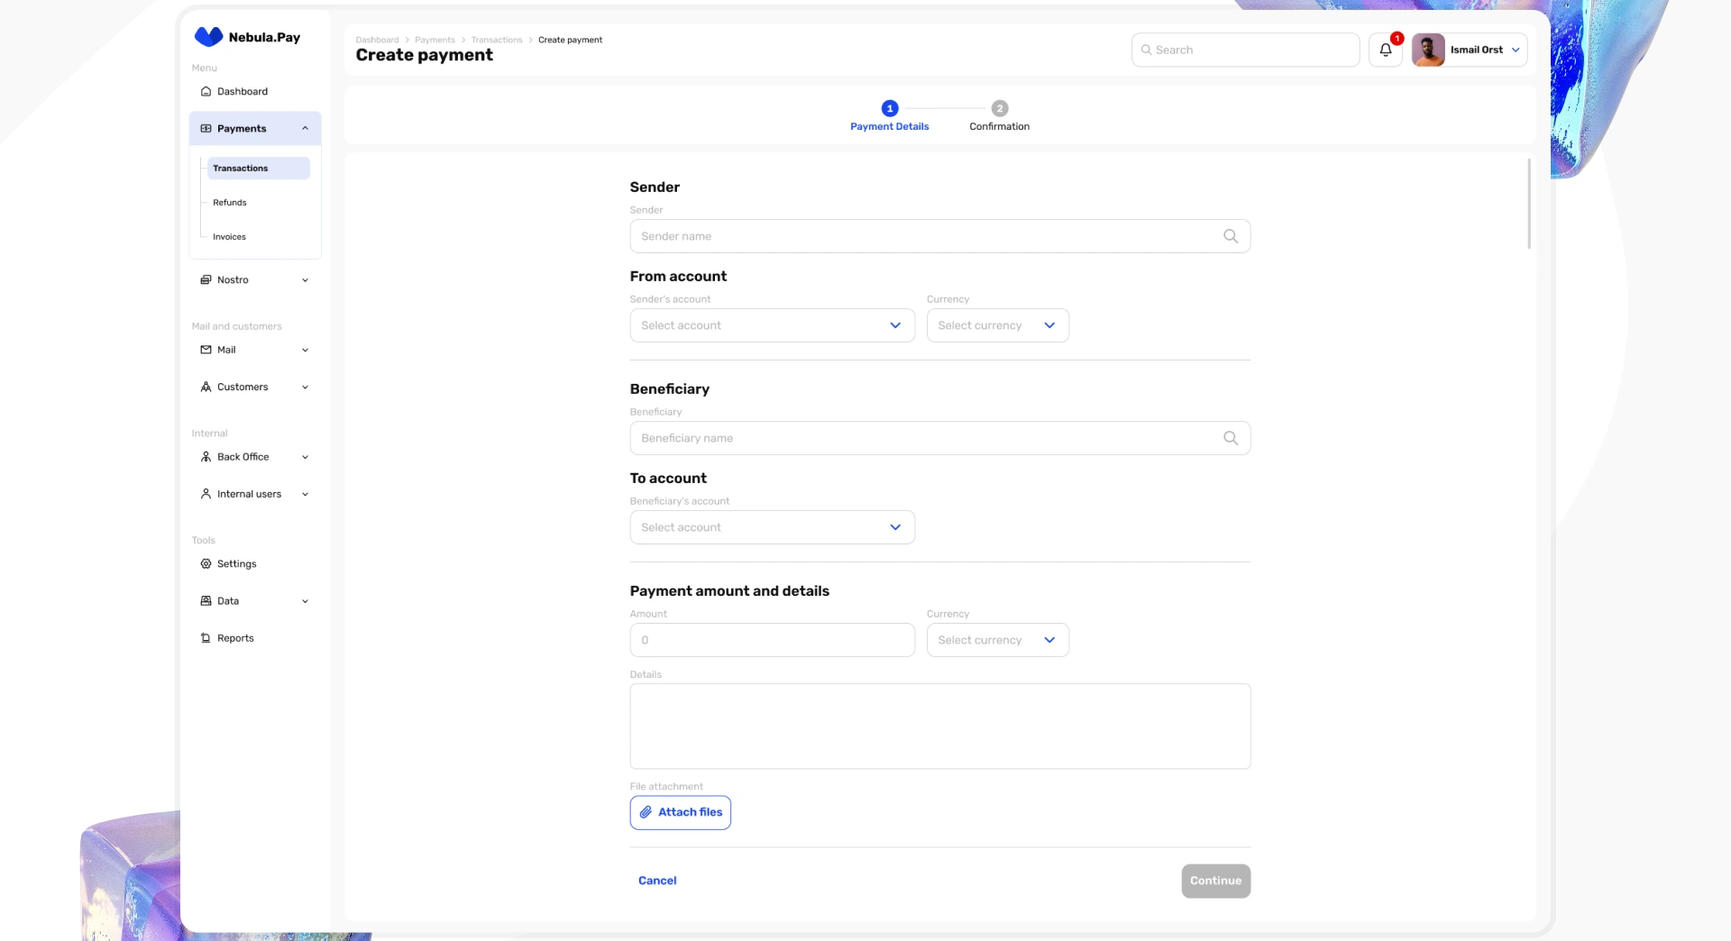Expand the Customers sidebar section
This screenshot has height=941, width=1731.
pos(305,388)
